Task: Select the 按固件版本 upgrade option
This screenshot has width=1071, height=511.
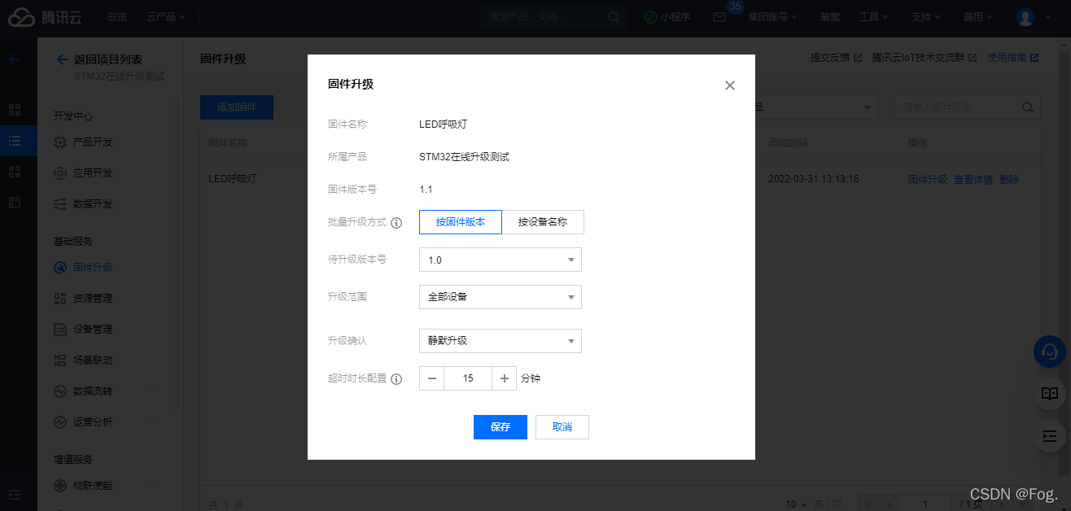Action: tap(460, 221)
